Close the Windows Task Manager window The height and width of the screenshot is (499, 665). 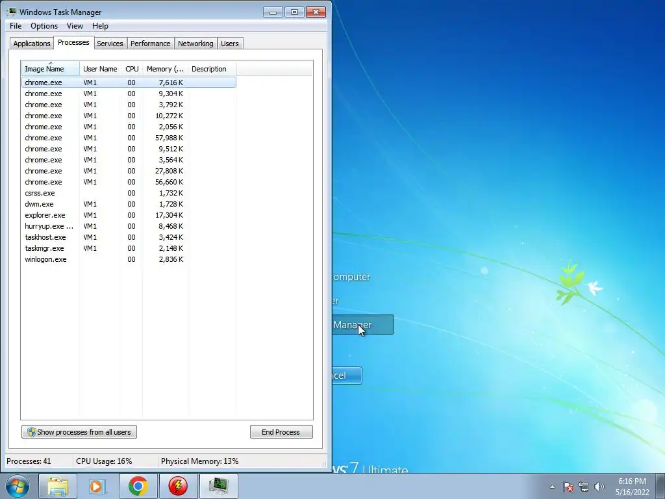click(316, 12)
